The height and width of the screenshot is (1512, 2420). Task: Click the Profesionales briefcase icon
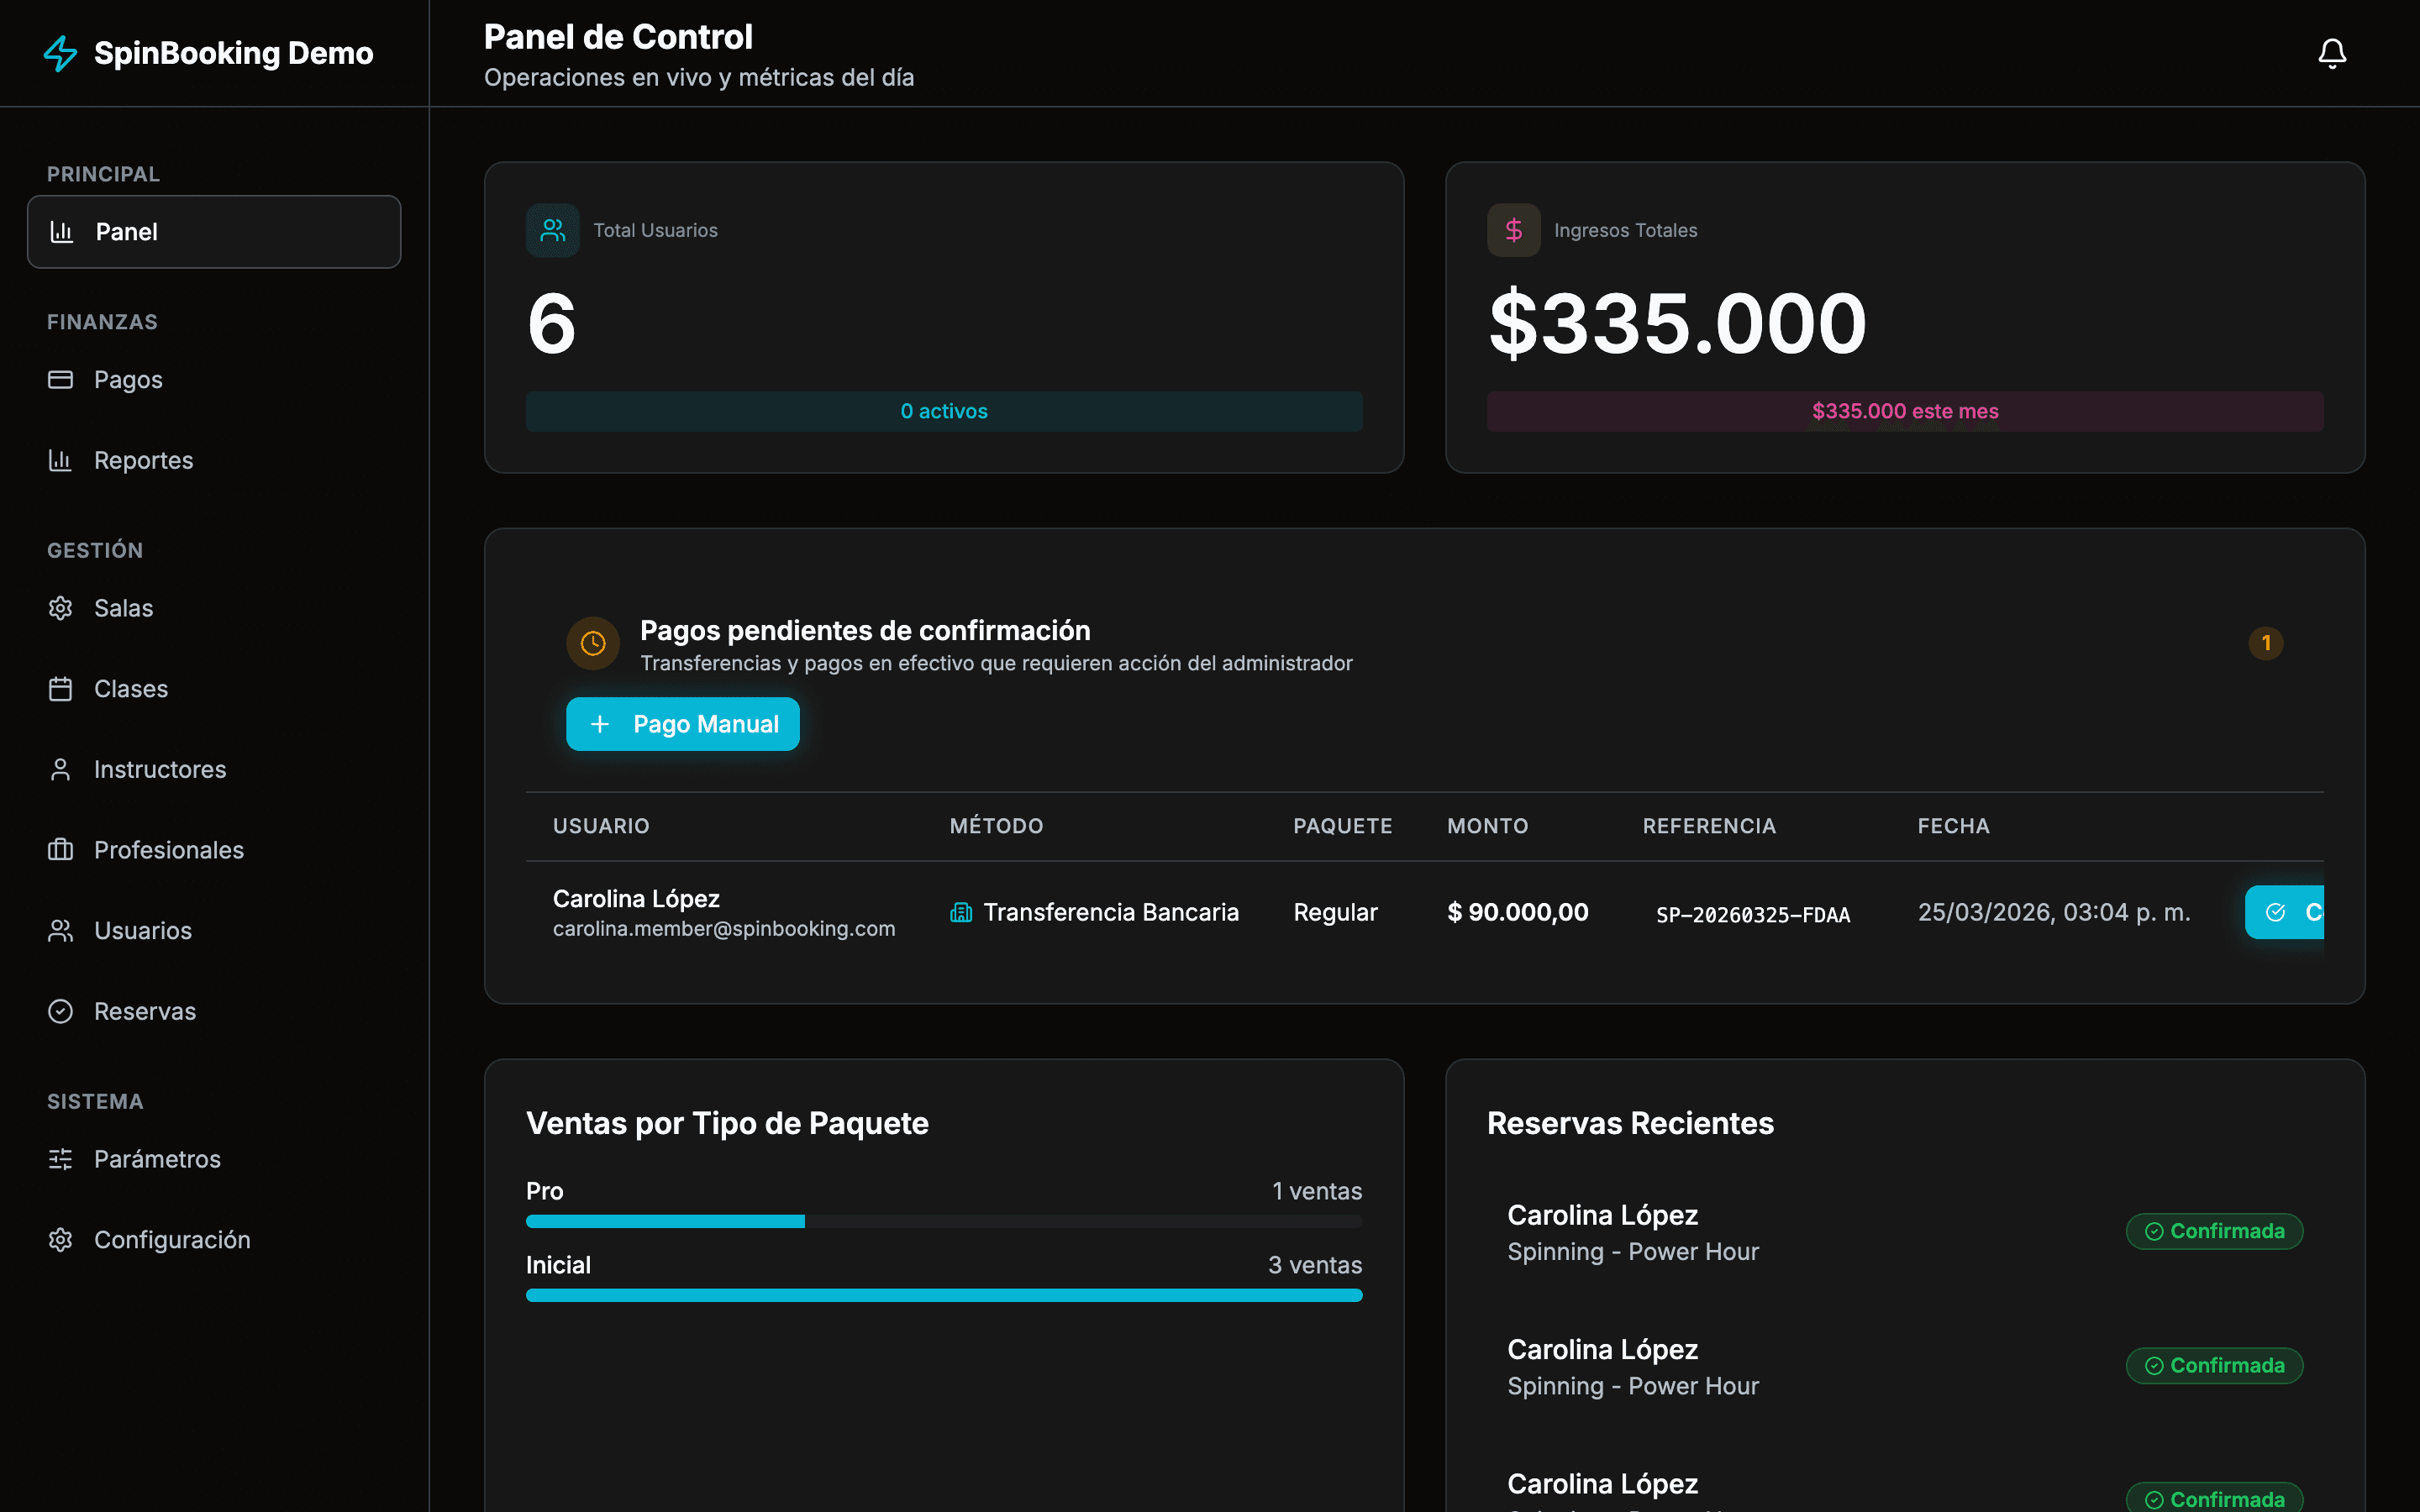point(60,849)
